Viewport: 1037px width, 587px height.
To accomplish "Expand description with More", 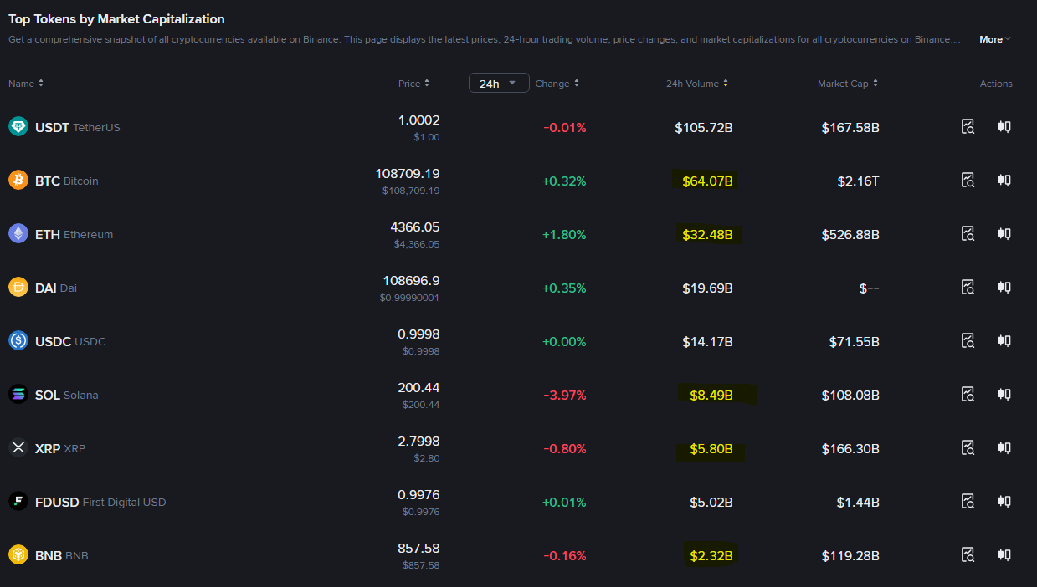I will pyautogui.click(x=995, y=39).
